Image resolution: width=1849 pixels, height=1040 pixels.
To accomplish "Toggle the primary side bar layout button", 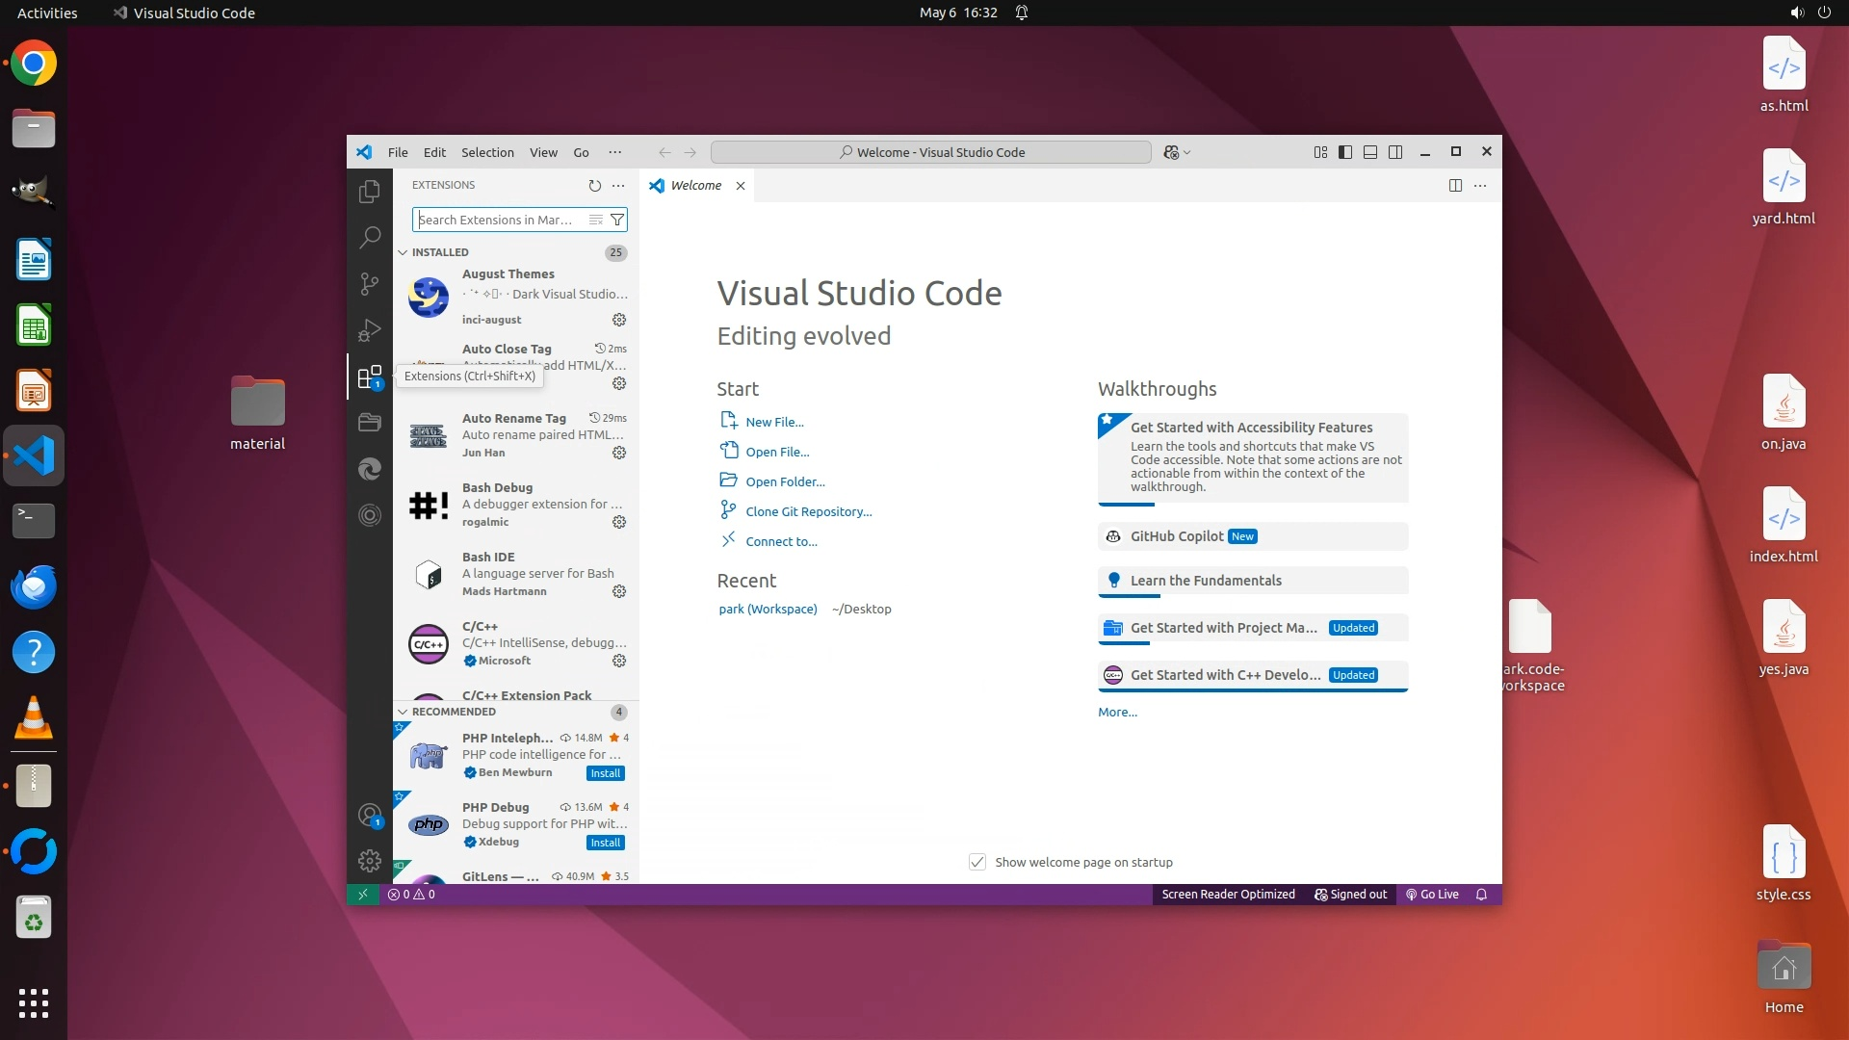I will 1345,152.
